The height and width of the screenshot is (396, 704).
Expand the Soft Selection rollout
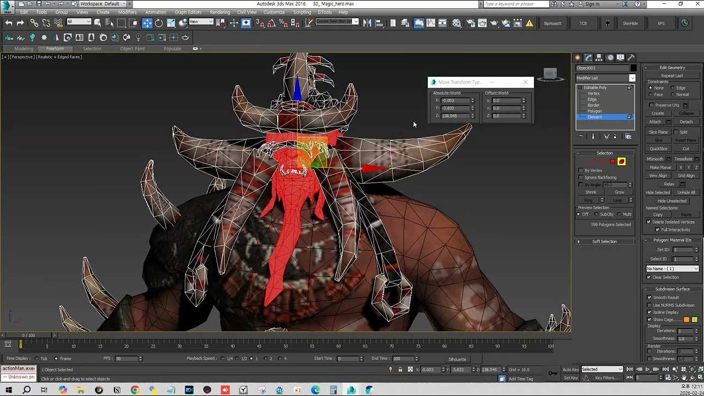point(604,241)
